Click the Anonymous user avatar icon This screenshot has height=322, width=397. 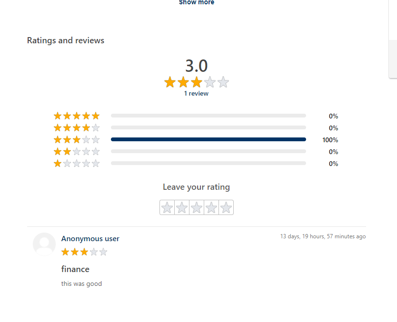point(44,244)
